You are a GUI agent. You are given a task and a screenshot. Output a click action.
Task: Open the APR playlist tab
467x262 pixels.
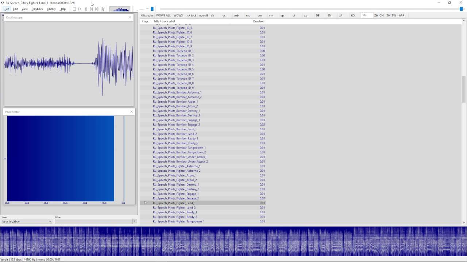pos(402,16)
